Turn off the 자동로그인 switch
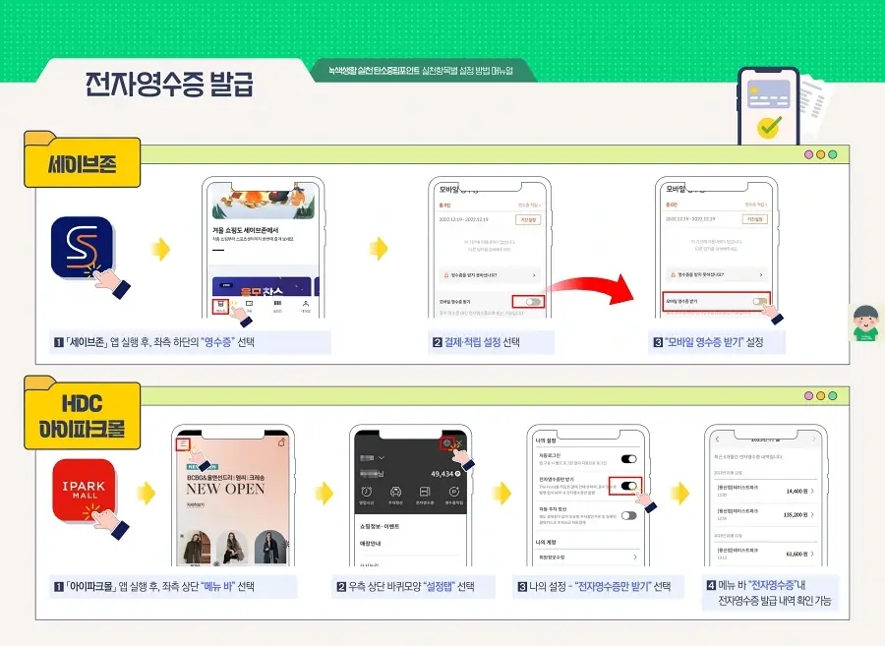This screenshot has height=646, width=885. [x=628, y=458]
